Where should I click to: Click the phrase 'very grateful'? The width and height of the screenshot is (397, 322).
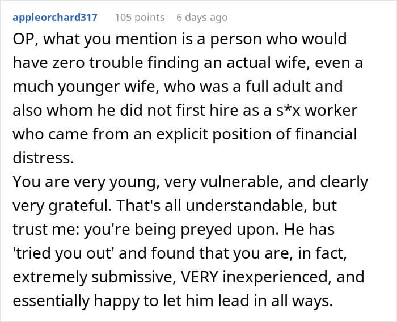click(x=62, y=205)
